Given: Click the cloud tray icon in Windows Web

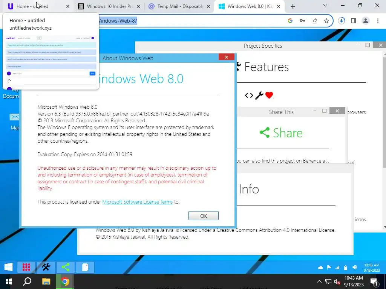Looking at the screenshot, I should point(320,268).
